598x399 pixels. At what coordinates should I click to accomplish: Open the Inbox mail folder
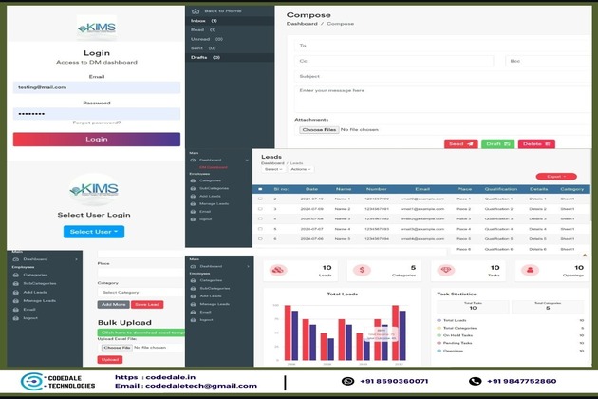(x=203, y=20)
